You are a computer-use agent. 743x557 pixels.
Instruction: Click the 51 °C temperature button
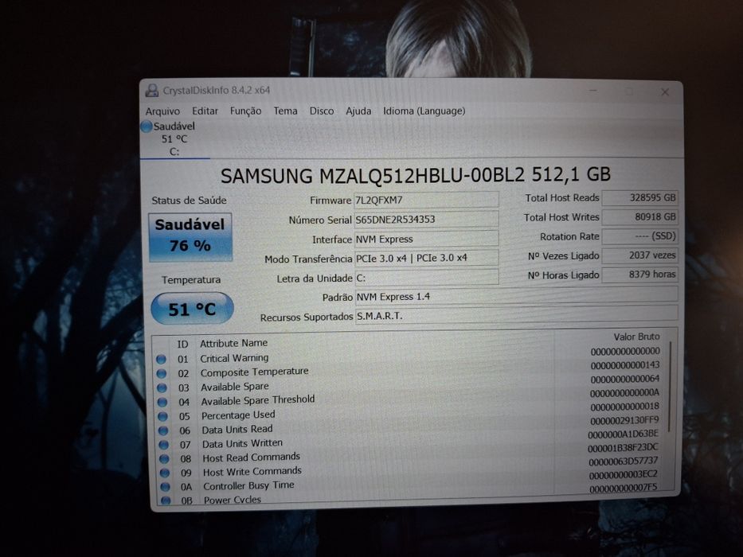click(192, 309)
